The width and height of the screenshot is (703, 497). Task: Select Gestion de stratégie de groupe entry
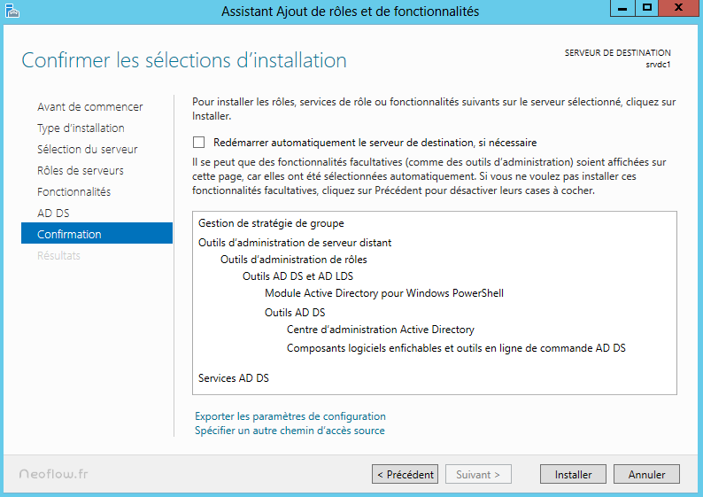coord(271,223)
